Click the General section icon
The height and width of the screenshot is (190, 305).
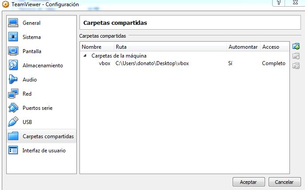tap(13, 23)
